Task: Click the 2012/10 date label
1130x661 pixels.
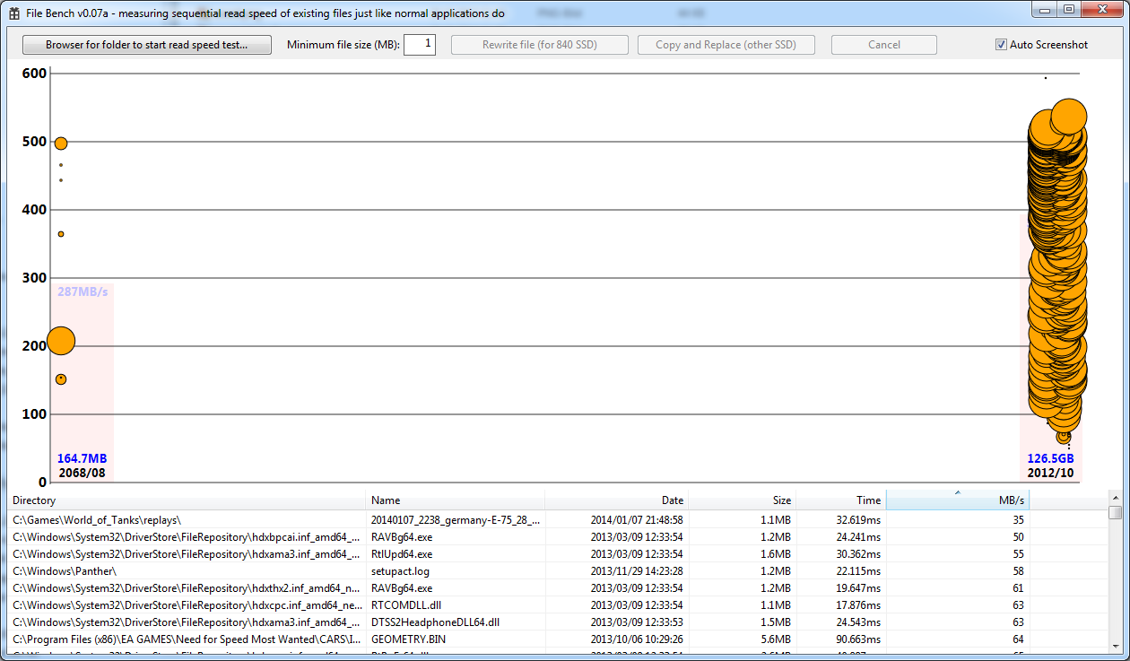Action: pos(1050,473)
